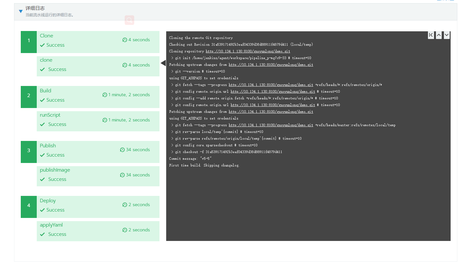Show the applyYaml step log
473x263 pixels.
tap(51, 225)
